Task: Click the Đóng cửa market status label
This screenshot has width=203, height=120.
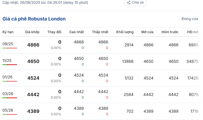Action: (x=190, y=19)
